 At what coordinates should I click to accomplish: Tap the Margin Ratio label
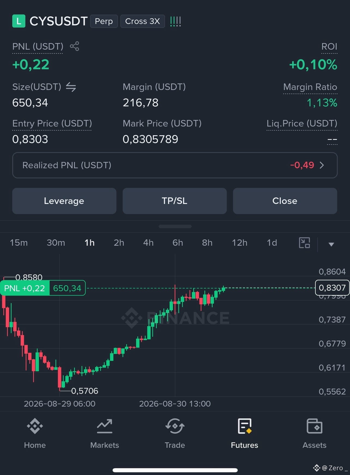[310, 87]
